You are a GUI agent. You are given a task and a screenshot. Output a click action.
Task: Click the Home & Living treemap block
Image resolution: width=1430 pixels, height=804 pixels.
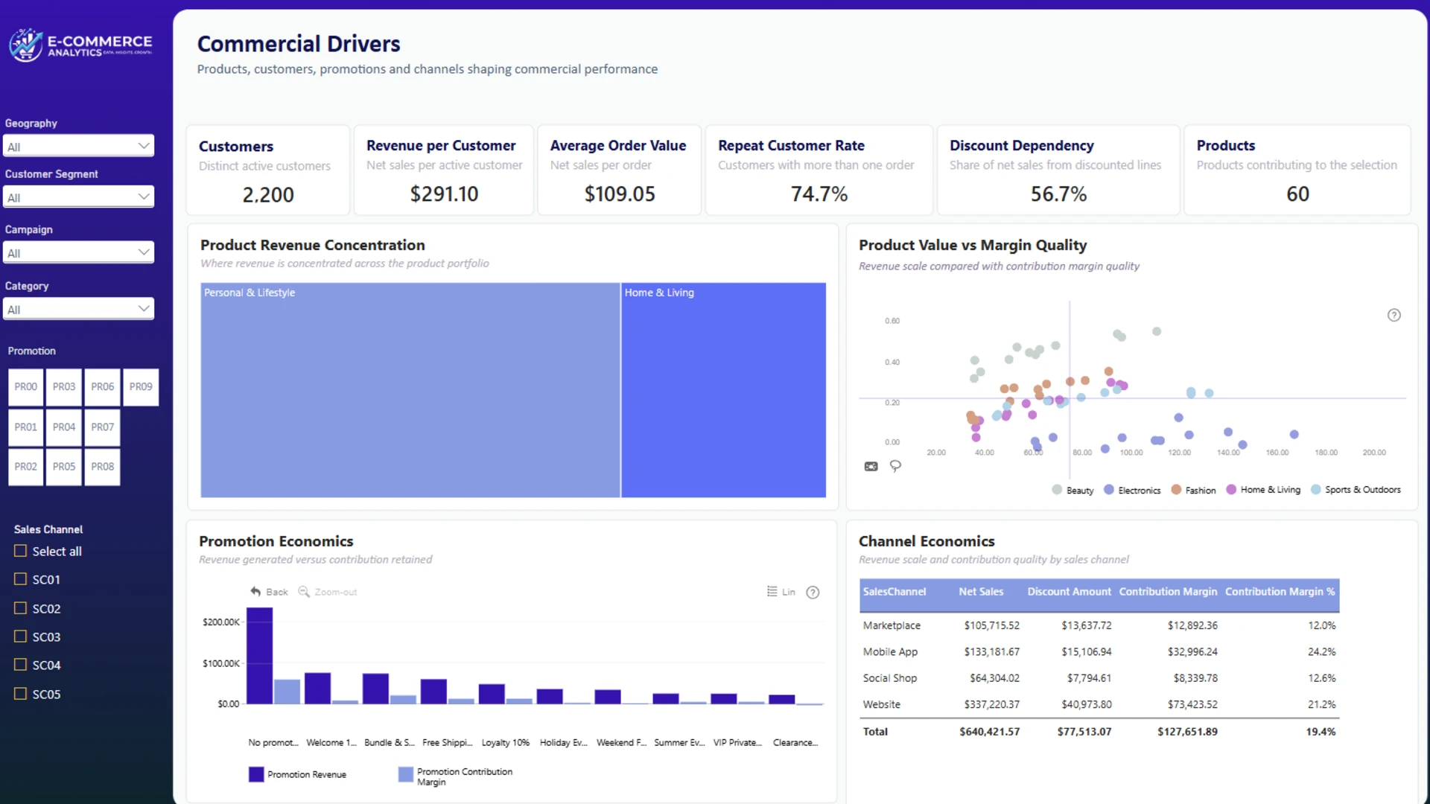(x=723, y=390)
